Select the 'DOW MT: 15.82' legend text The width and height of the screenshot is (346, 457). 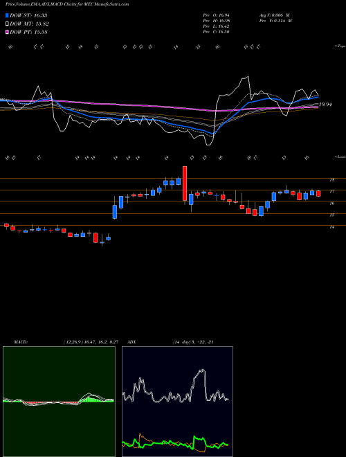(x=29, y=24)
